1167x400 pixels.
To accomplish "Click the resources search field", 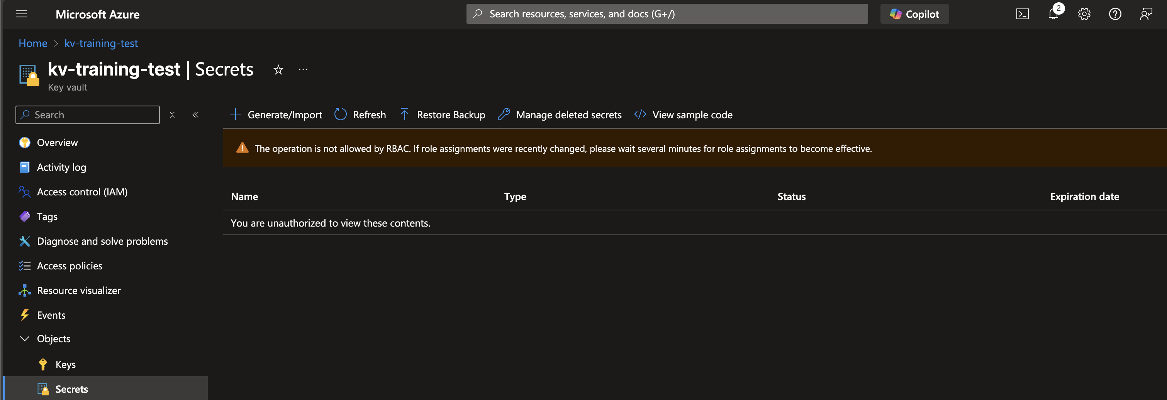I will [x=667, y=13].
